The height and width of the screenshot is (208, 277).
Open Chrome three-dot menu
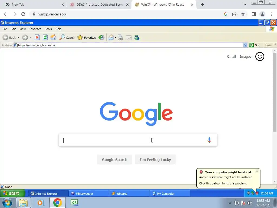[271, 14]
